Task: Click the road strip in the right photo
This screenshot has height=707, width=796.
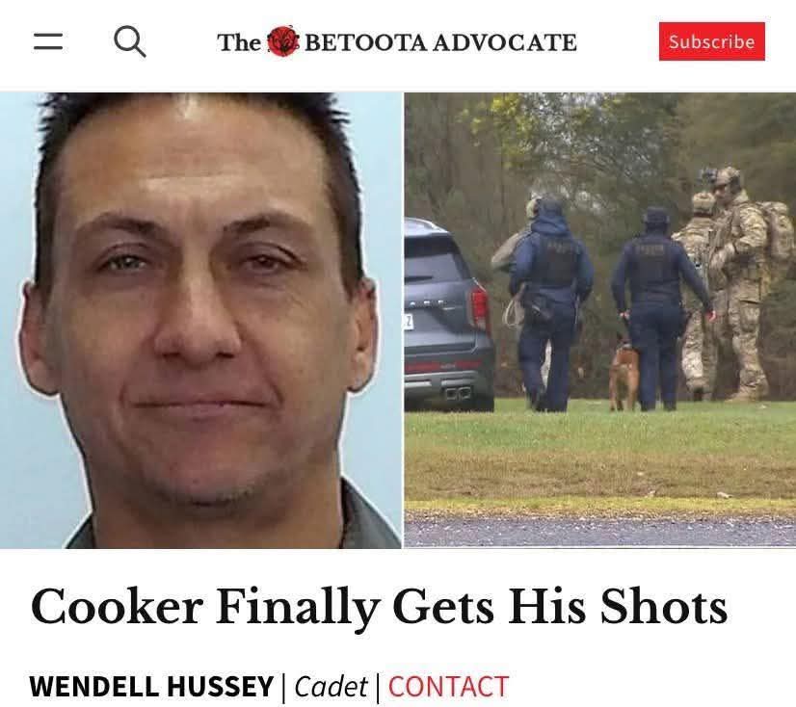Action: pyautogui.click(x=600, y=531)
